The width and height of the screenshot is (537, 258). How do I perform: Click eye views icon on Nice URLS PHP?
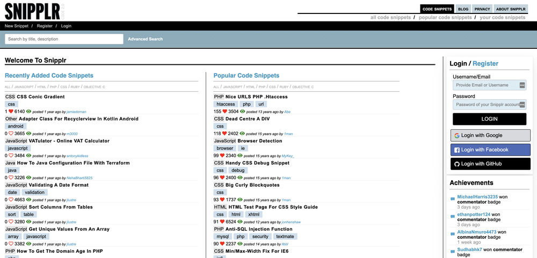(243, 112)
